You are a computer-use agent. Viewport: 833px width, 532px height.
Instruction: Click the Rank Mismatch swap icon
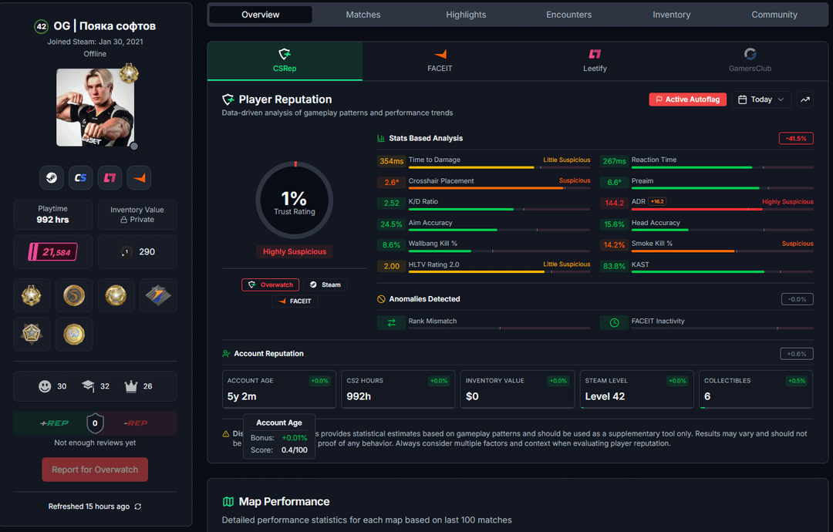tap(391, 322)
